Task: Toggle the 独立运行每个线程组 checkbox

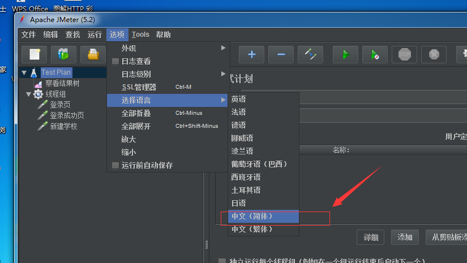Action: point(222,261)
